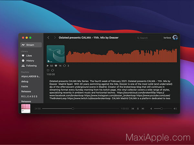Click the user avatar picture
Screen dimensions: 194x145
tap(175, 38)
